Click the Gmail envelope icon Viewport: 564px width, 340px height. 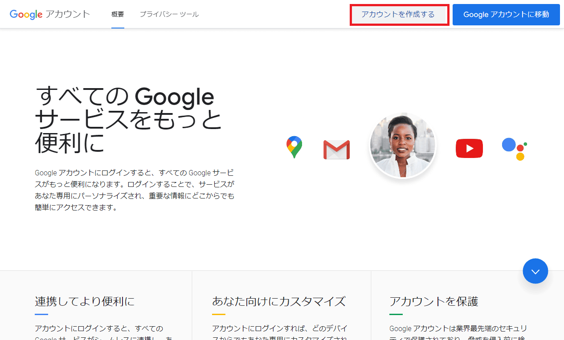(x=336, y=150)
